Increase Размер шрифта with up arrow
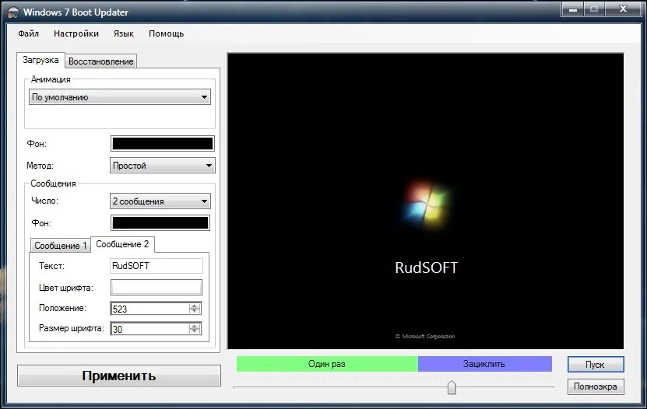The height and width of the screenshot is (409, 647). pos(195,326)
